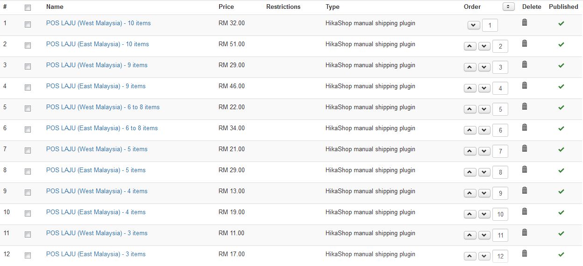Sort table by Name column header

[x=55, y=7]
